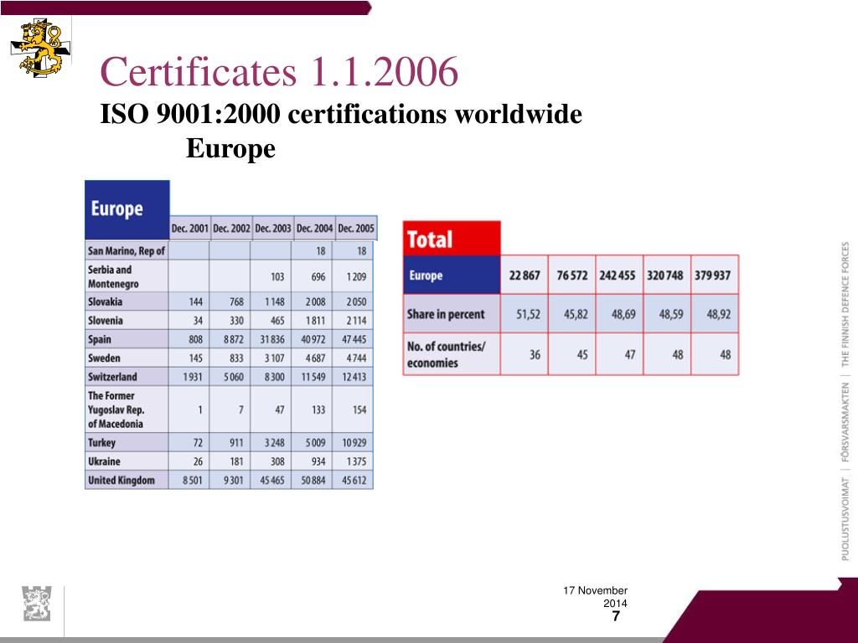Viewport: 858px width, 643px height.
Task: Click the red 'Total' header block
Action: (452, 239)
